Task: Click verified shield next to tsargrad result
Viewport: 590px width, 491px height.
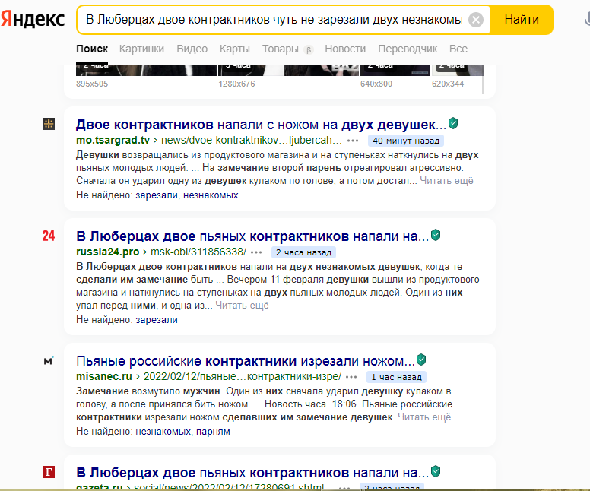Action: coord(453,123)
